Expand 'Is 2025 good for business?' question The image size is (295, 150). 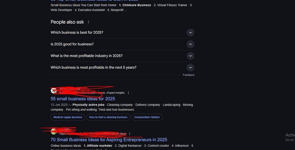coord(190,44)
